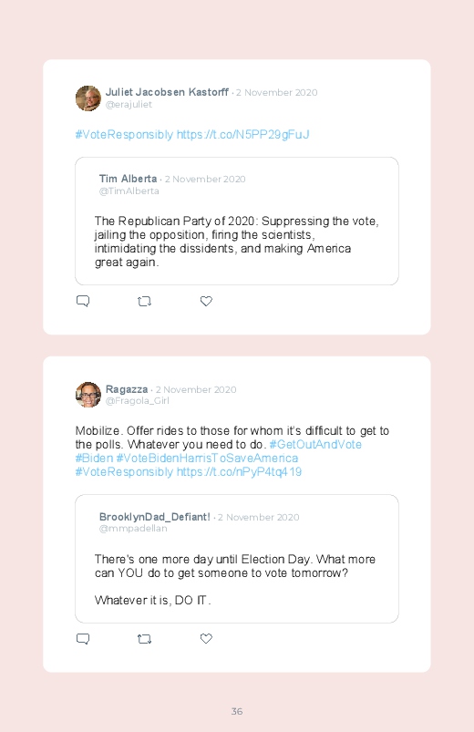Click the #Biden hashtag
474x732 pixels.
(94, 458)
